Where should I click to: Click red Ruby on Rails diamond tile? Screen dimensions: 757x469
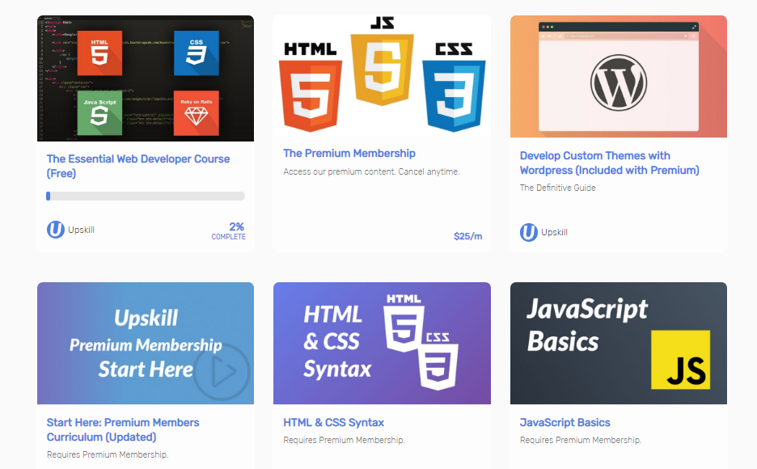pos(196,113)
